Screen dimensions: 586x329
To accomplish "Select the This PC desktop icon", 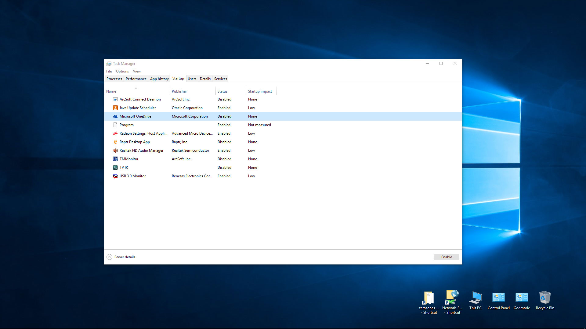I will [475, 300].
